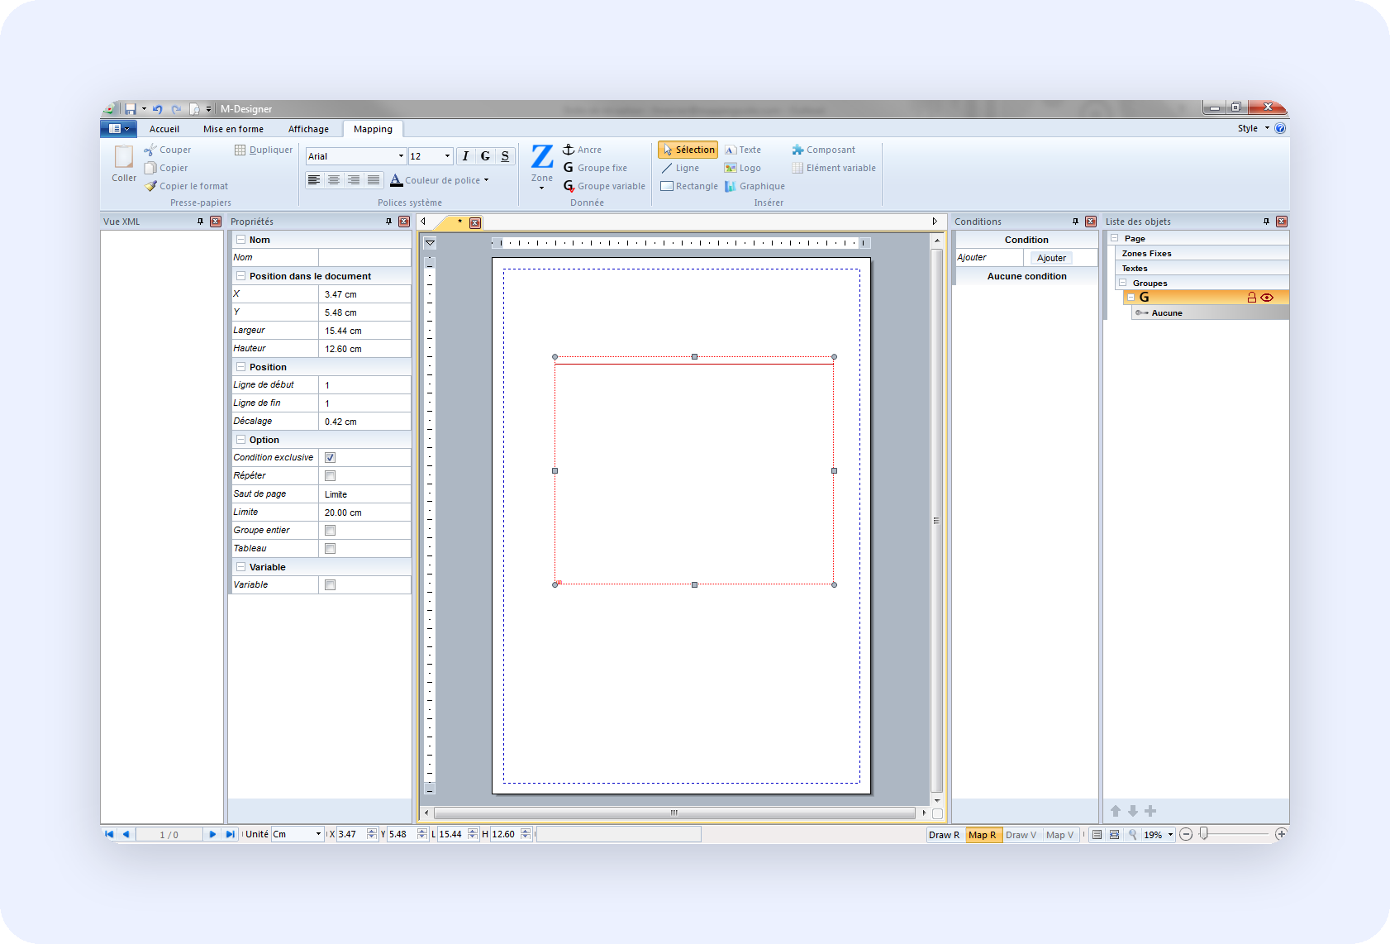This screenshot has width=1390, height=944.
Task: Enable the Groupe entier checkbox
Action: pyautogui.click(x=330, y=530)
